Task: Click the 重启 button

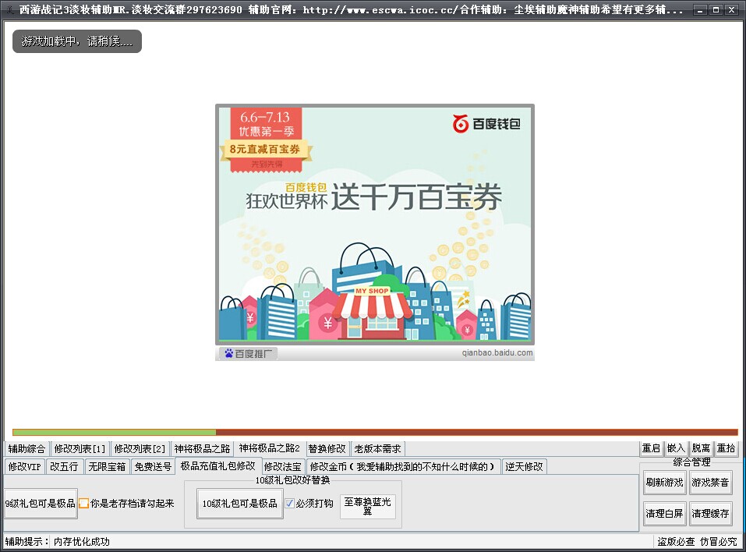Action: [651, 448]
